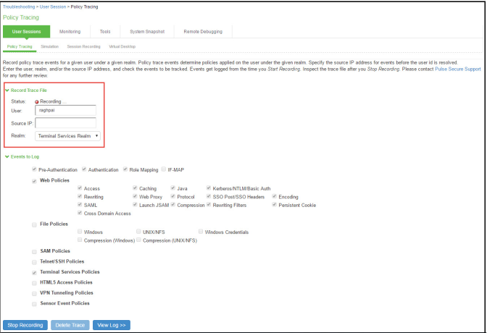This screenshot has height=333, width=487.
Task: Uncheck the Cross Domain Access checkbox
Action: [x=80, y=213]
